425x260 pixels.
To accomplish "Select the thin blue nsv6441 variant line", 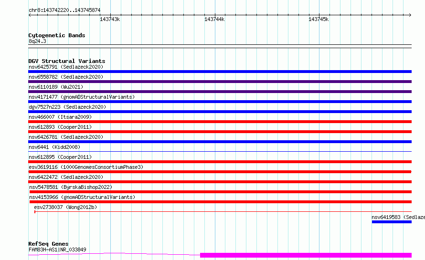I will click(220, 151).
